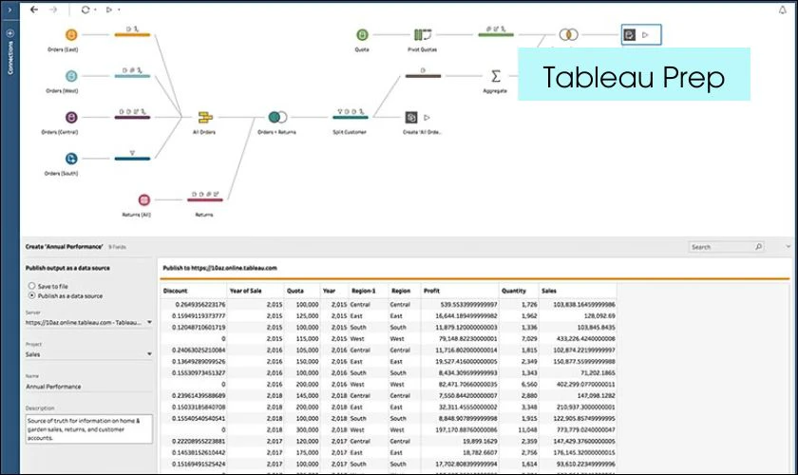Screen dimensions: 798x475
Task: Click the refresh data icon in toolbar
Action: (x=85, y=9)
